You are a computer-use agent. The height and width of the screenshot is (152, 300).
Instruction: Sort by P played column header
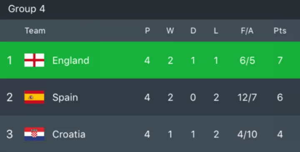147,30
